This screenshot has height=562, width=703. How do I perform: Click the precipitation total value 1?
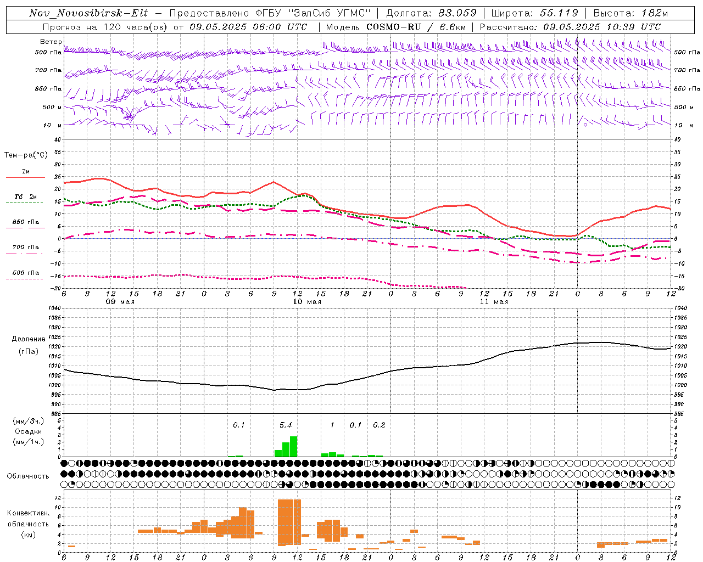332,425
